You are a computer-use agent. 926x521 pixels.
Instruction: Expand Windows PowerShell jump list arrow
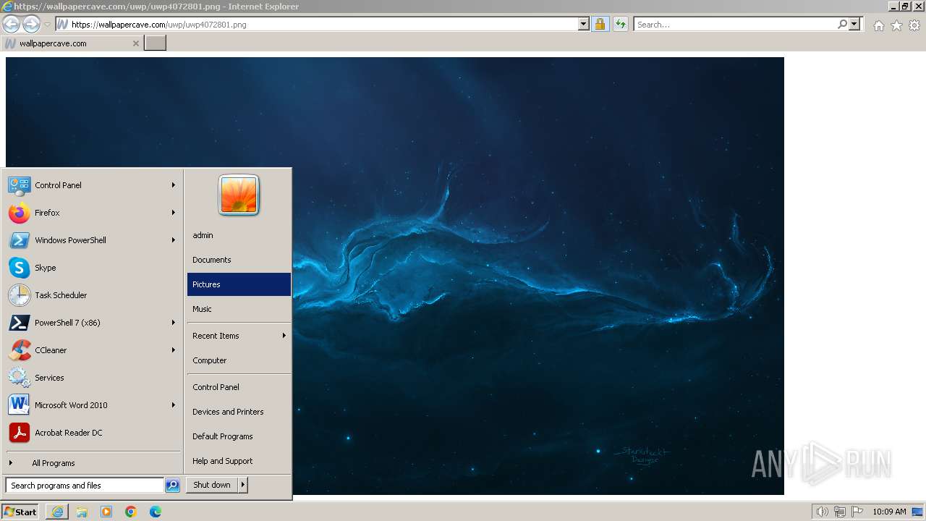pos(174,240)
